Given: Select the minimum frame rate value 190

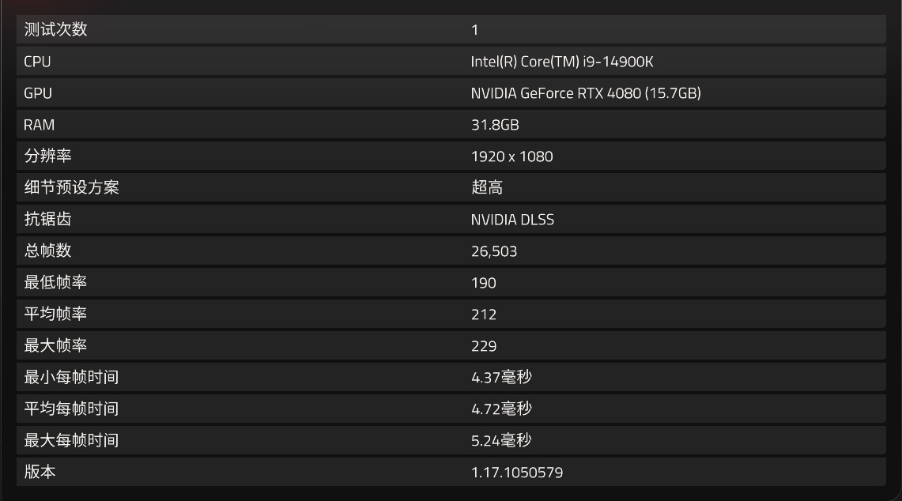Looking at the screenshot, I should click(484, 283).
